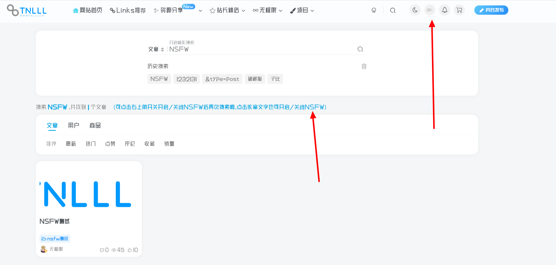Click the author avatar for 无极限
556x265 pixels.
coord(44,249)
